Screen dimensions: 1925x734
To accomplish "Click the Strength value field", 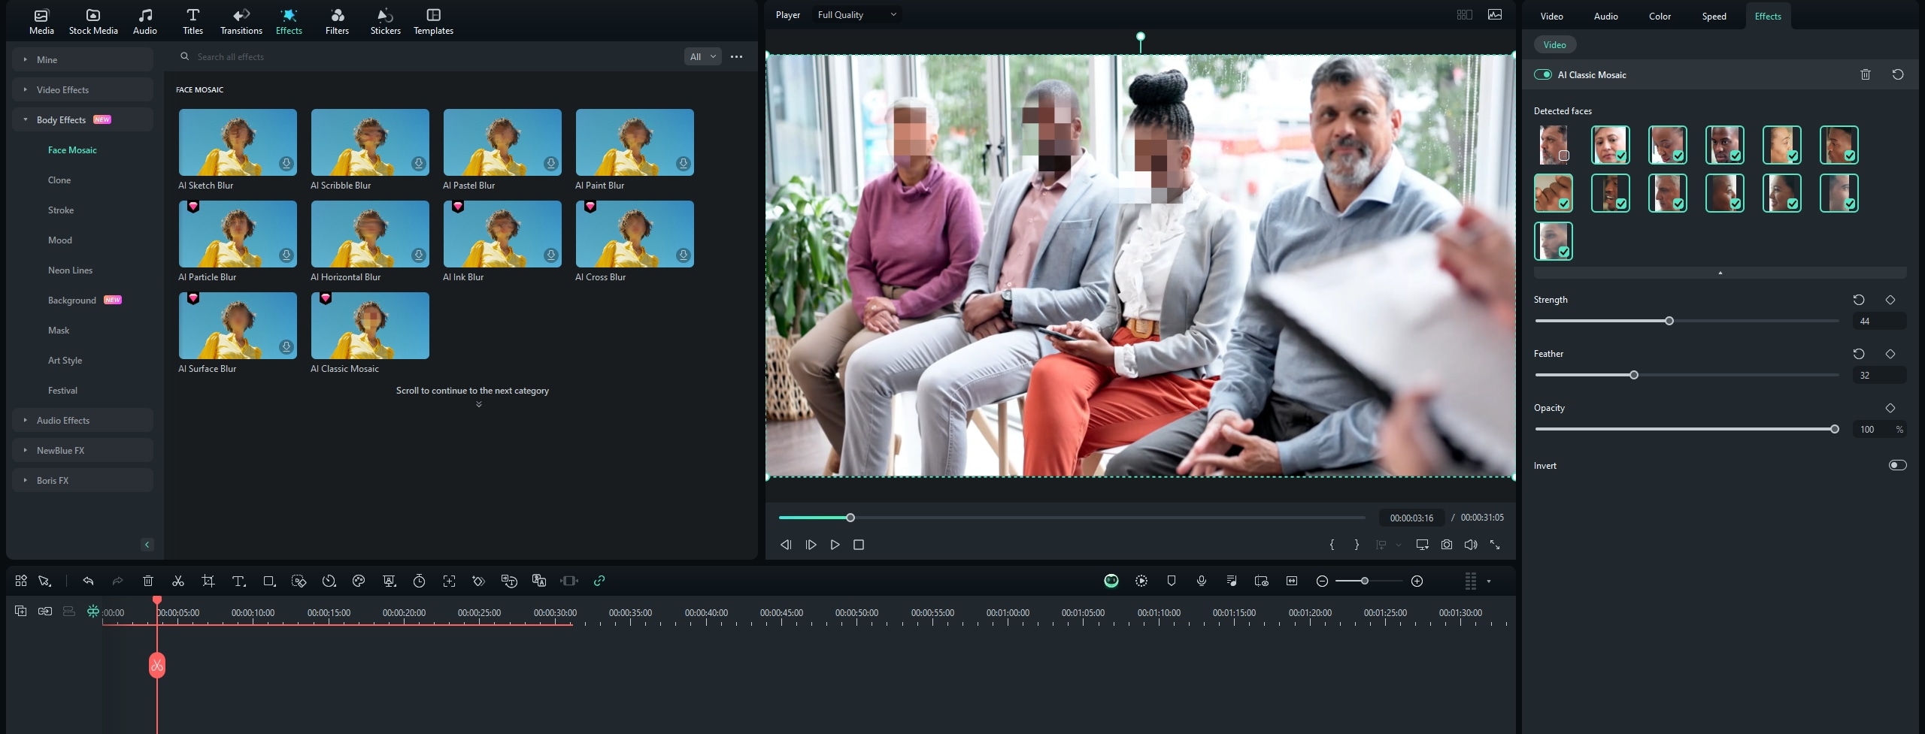I will [1879, 321].
